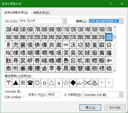Close the 記号と特殊文字 dialog
Viewport: 128px width, 113px height.
[122, 4]
